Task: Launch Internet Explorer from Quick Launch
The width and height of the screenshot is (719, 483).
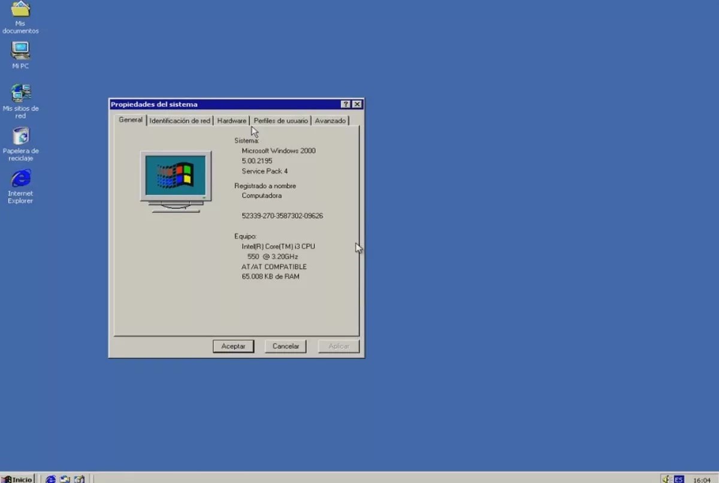Action: 51,479
